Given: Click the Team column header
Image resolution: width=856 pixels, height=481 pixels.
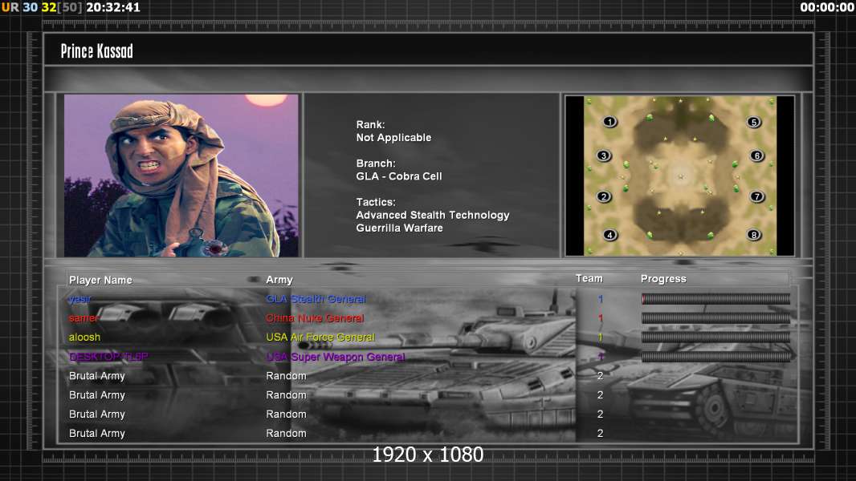Looking at the screenshot, I should [589, 278].
